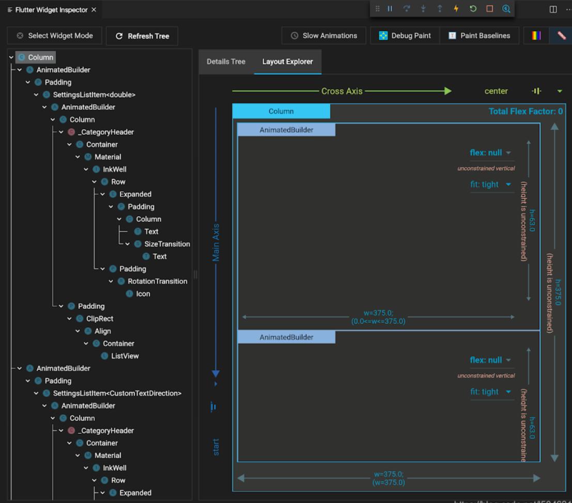Pause debugging in the debug toolbar

point(390,9)
